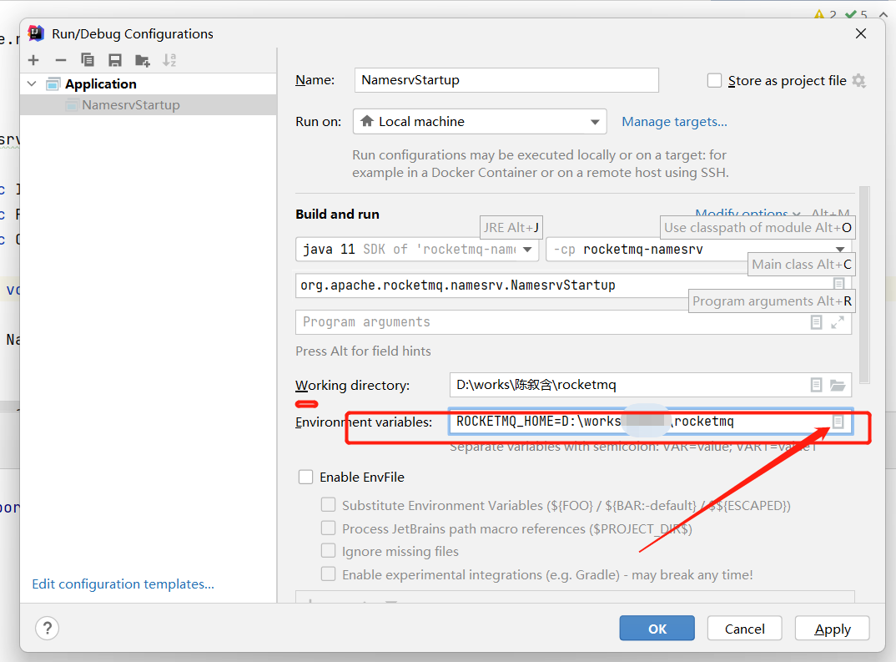The height and width of the screenshot is (662, 896).
Task: Open the Run on Local machine dropdown
Action: point(480,122)
